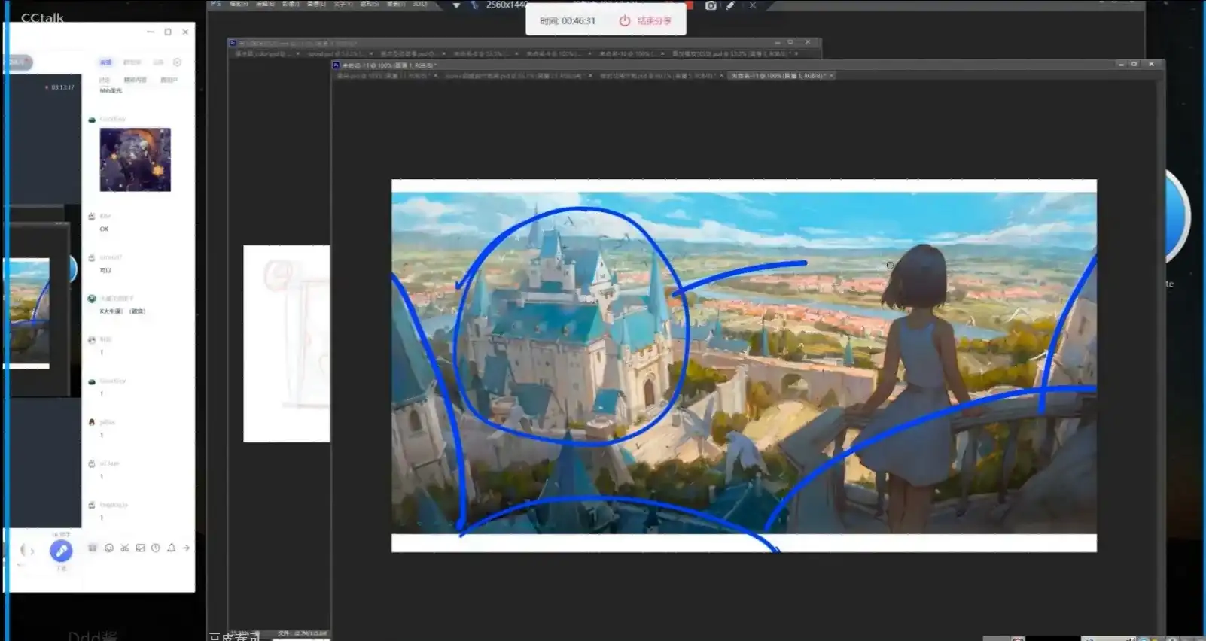Open the clock history icon
1206x641 pixels.
click(x=156, y=548)
